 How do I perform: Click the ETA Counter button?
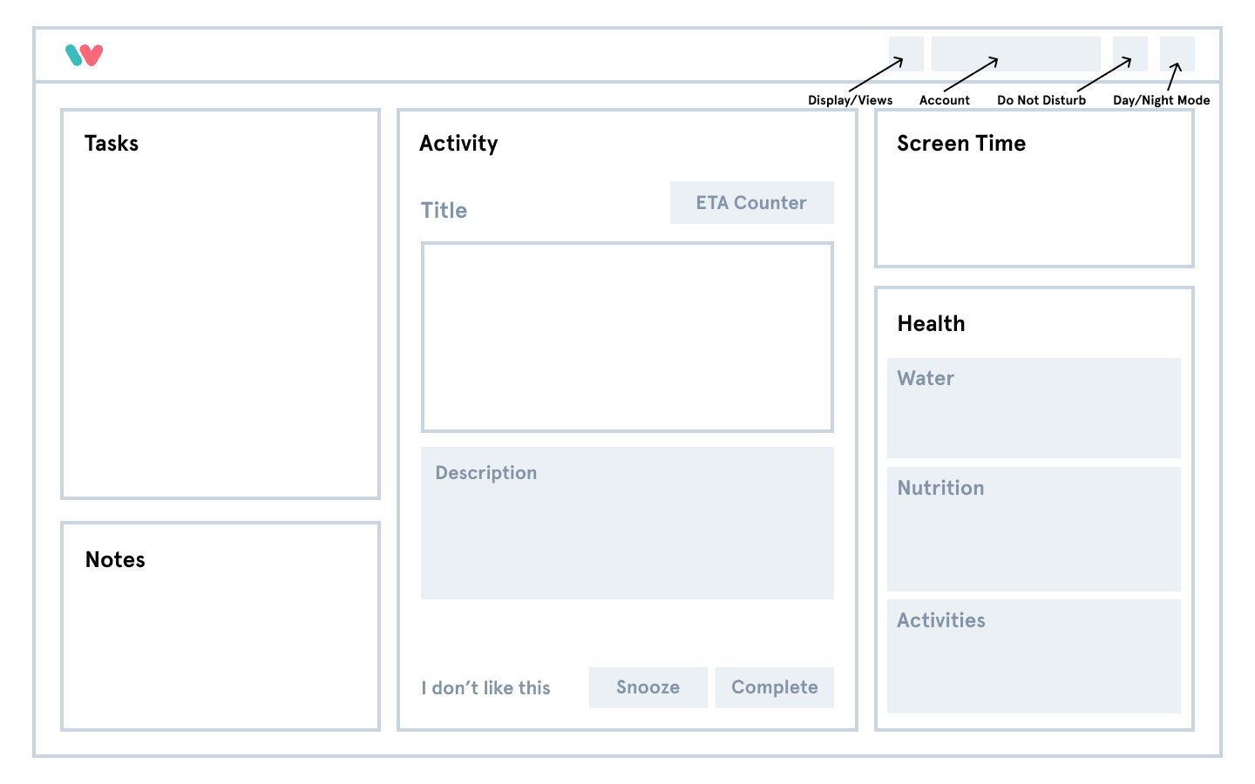pos(752,202)
